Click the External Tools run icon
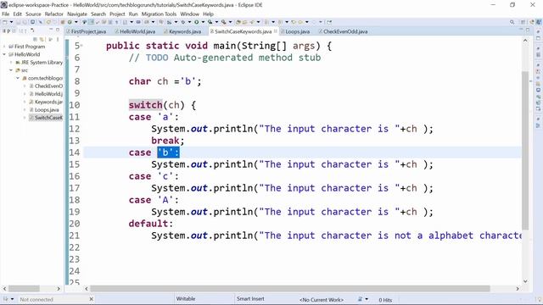The height and width of the screenshot is (305, 543). click(224, 22)
